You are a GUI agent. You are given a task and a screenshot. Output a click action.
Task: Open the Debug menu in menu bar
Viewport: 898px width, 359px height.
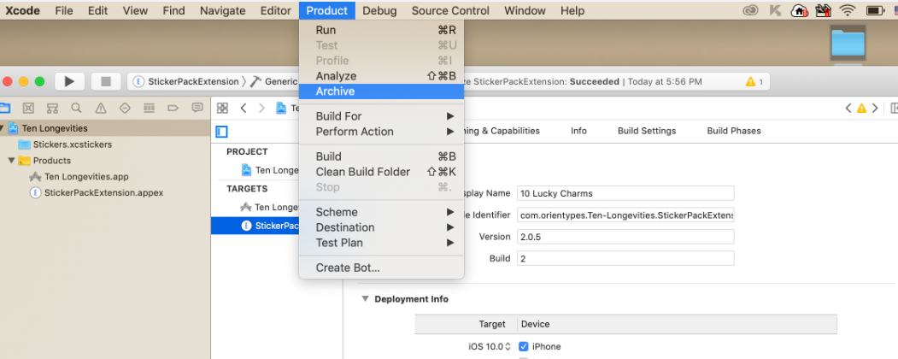coord(379,10)
